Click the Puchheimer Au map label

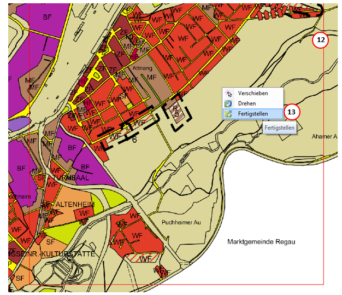point(181,223)
